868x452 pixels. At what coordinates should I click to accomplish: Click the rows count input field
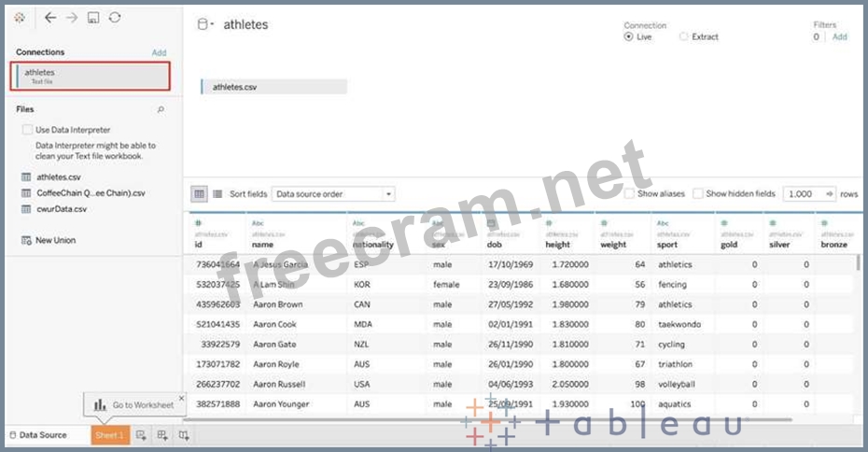800,193
